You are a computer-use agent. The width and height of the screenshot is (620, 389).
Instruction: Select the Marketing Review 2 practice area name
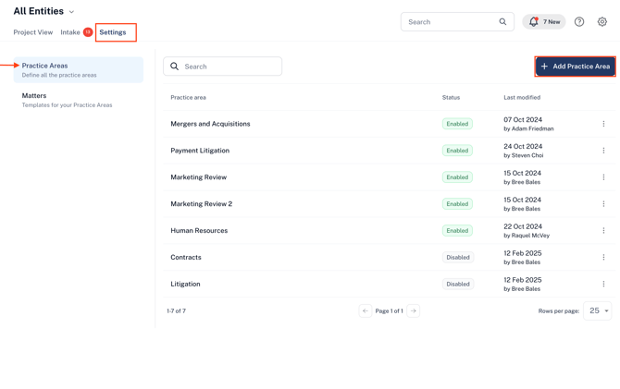click(201, 204)
